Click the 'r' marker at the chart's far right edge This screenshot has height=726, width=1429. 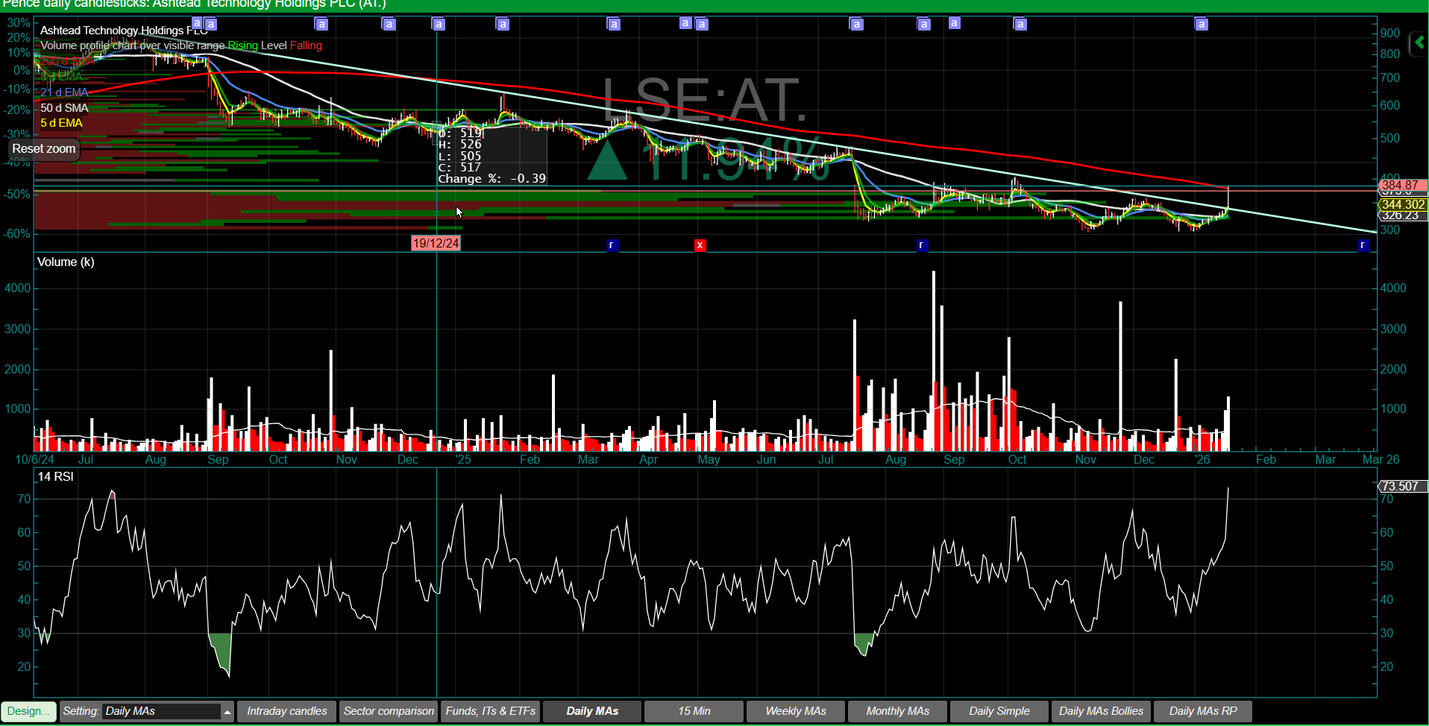point(1363,245)
